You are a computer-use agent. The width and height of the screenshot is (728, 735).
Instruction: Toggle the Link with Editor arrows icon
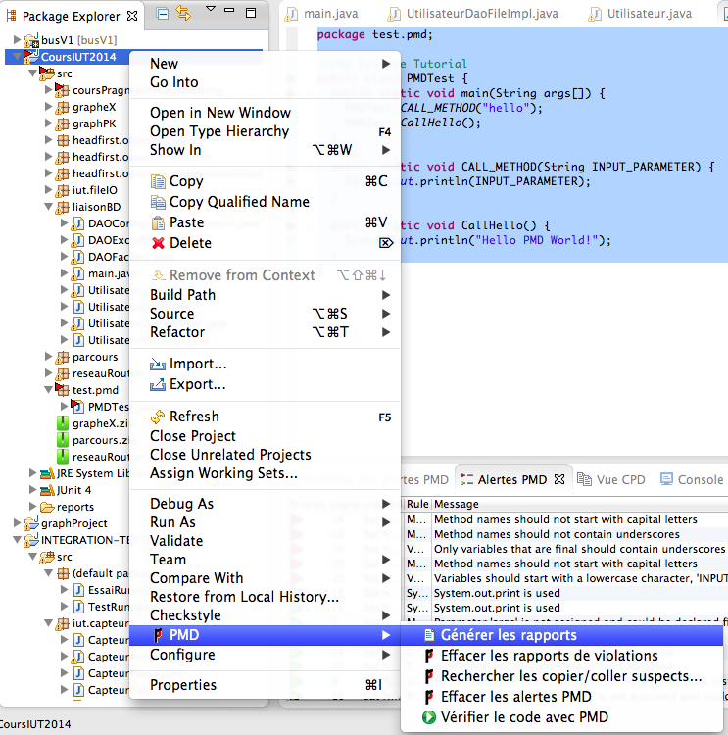coord(184,13)
